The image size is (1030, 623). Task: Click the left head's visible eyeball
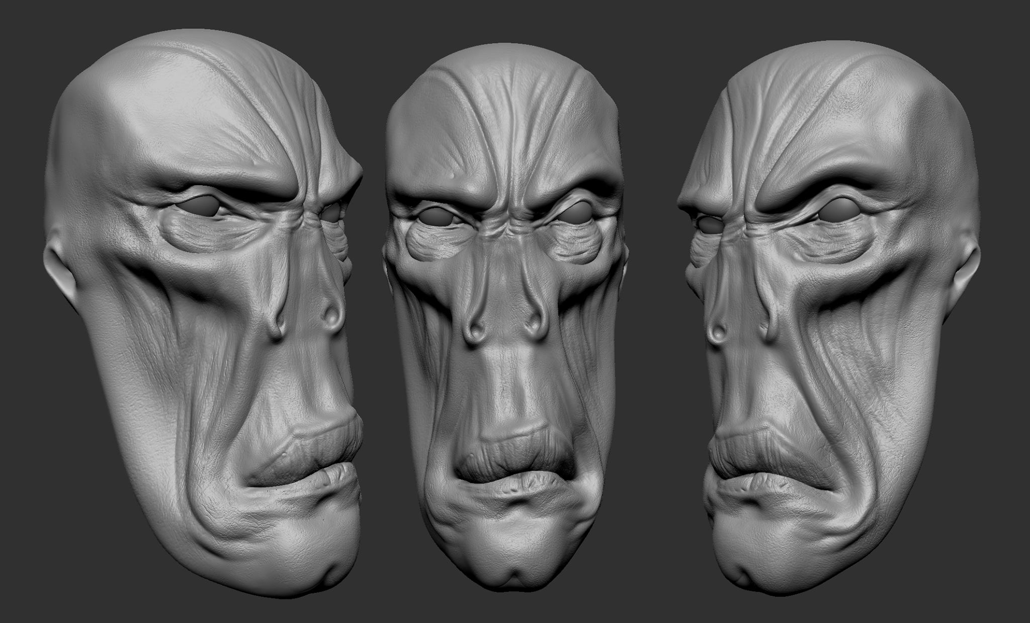(203, 207)
